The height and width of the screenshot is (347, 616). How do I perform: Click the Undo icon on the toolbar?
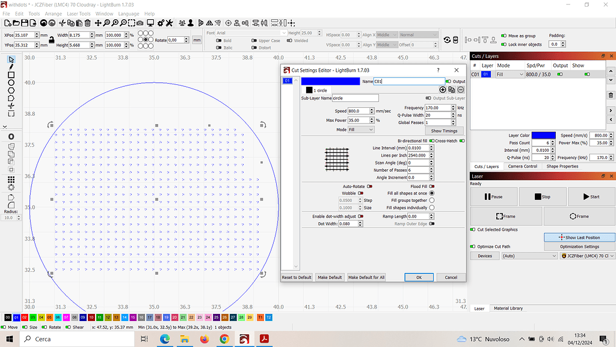point(45,23)
